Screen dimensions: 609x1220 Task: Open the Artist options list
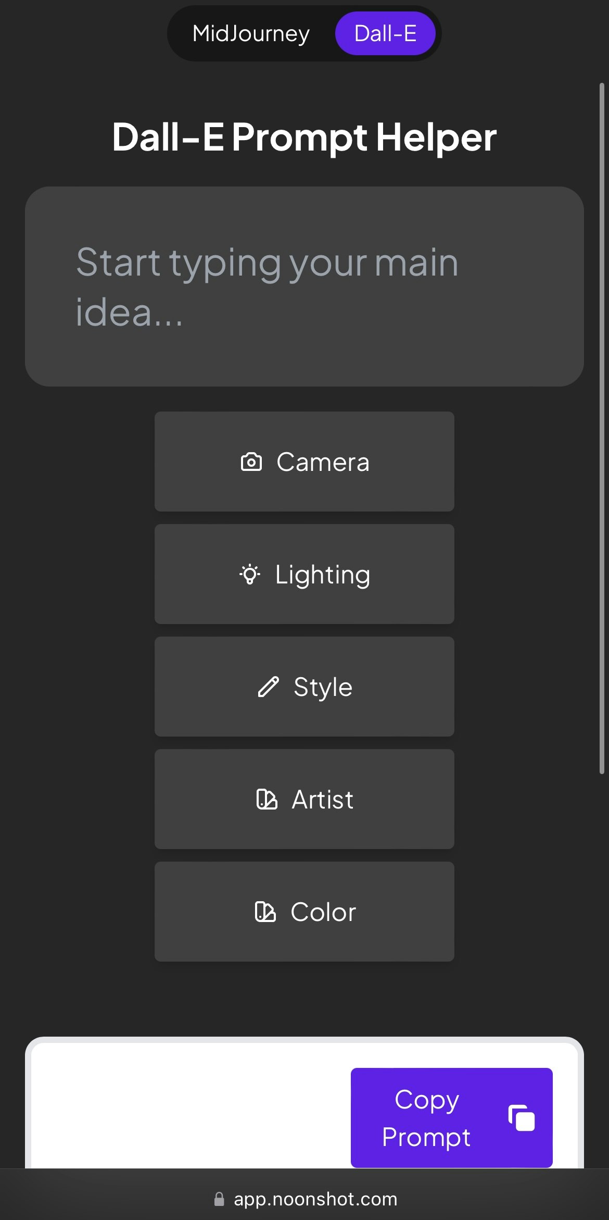(x=304, y=799)
